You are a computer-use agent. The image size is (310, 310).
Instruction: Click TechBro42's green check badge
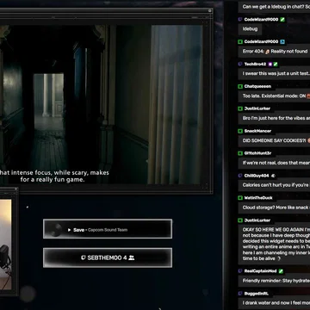[276, 65]
